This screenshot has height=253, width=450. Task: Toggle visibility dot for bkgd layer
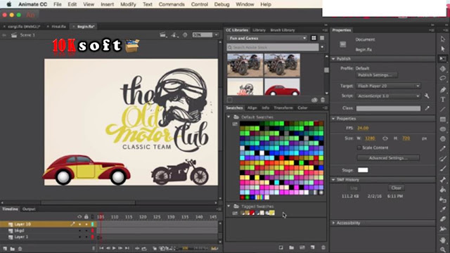coord(79,231)
